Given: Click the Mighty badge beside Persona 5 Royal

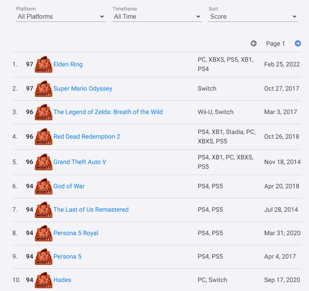Looking at the screenshot, I should click(43, 233).
